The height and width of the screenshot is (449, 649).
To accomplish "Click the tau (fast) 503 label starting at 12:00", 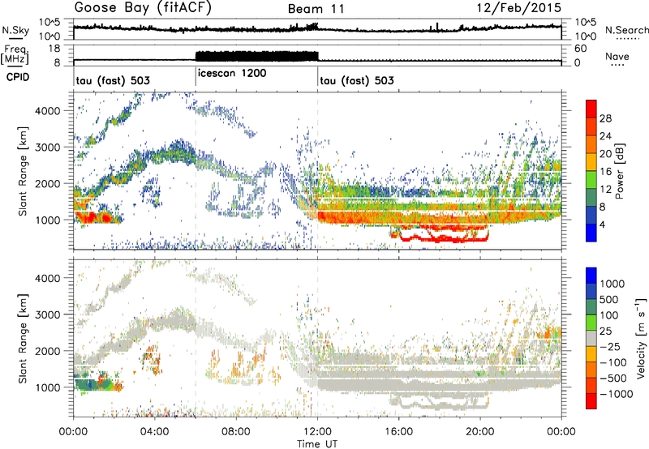I will click(x=357, y=80).
